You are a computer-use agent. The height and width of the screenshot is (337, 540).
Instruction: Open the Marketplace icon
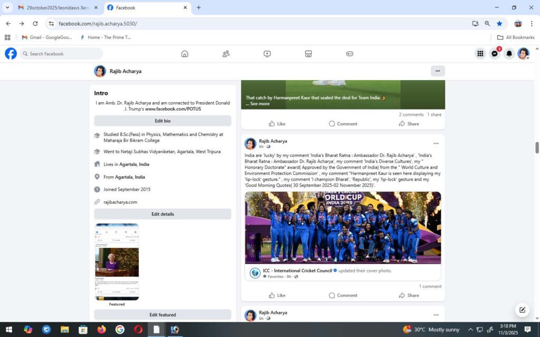tap(308, 54)
